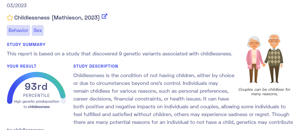Click the PERCENTILE label inside gauge
Image resolution: width=300 pixels, height=130 pixels.
[x=36, y=95]
